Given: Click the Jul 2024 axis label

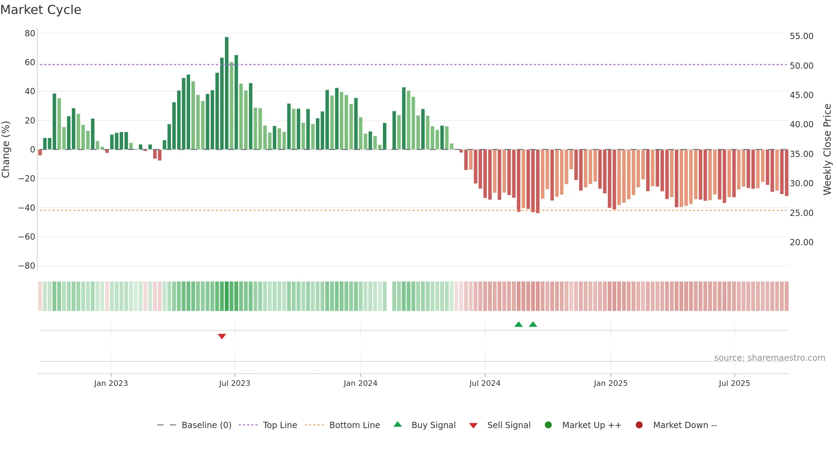Looking at the screenshot, I should pyautogui.click(x=485, y=383).
